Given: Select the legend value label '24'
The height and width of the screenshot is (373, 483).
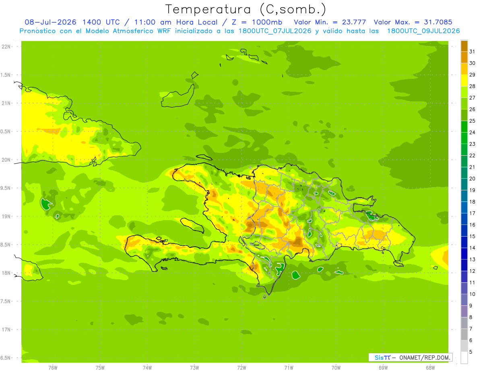Looking at the screenshot, I should tap(473, 132).
